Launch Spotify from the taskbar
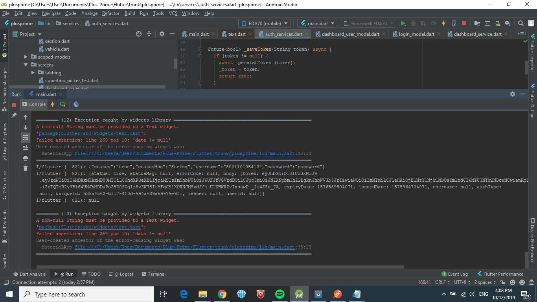537x302 pixels. (280, 294)
